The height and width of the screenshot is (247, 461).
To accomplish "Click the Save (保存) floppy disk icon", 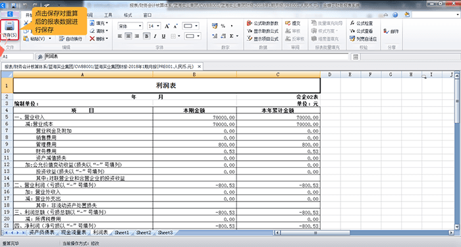I will coord(9,26).
